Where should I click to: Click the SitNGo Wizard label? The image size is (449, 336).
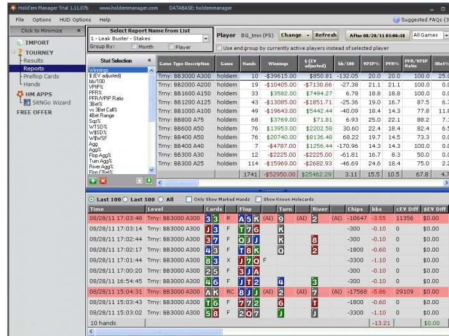[51, 102]
